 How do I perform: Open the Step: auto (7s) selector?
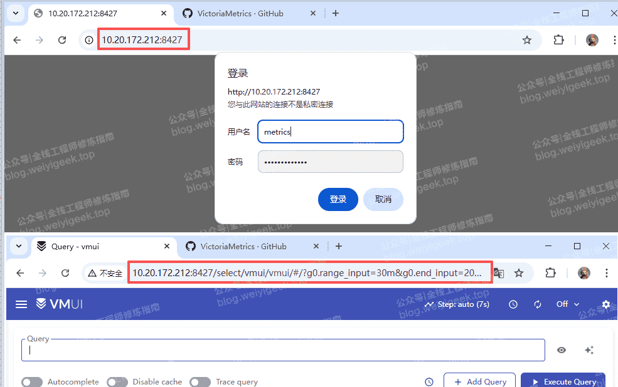(457, 304)
